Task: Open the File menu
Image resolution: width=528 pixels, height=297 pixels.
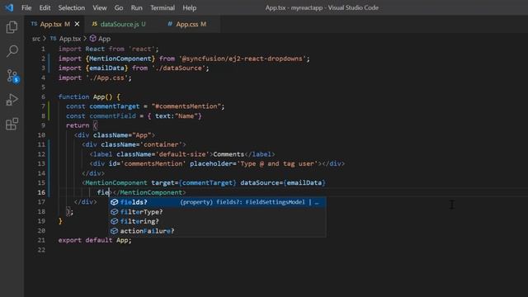Action: [26, 7]
